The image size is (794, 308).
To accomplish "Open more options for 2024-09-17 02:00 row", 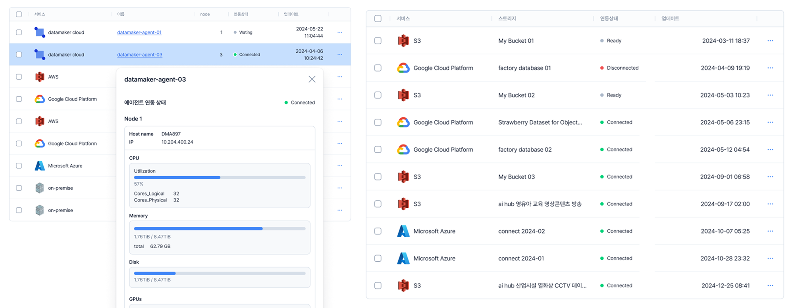I will coord(770,204).
